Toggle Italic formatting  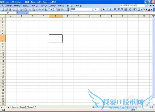(107, 9)
